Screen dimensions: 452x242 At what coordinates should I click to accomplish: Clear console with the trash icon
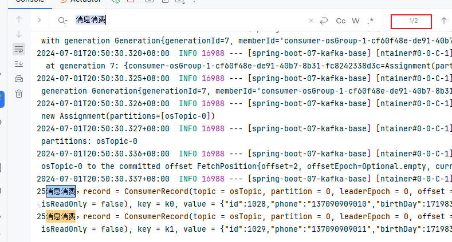coord(19,94)
